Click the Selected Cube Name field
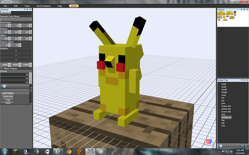Viewport: 249px width, 155px height. 16,19
